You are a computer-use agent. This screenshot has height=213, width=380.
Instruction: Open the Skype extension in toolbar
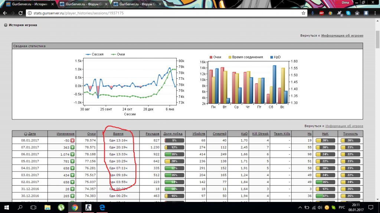point(348,13)
